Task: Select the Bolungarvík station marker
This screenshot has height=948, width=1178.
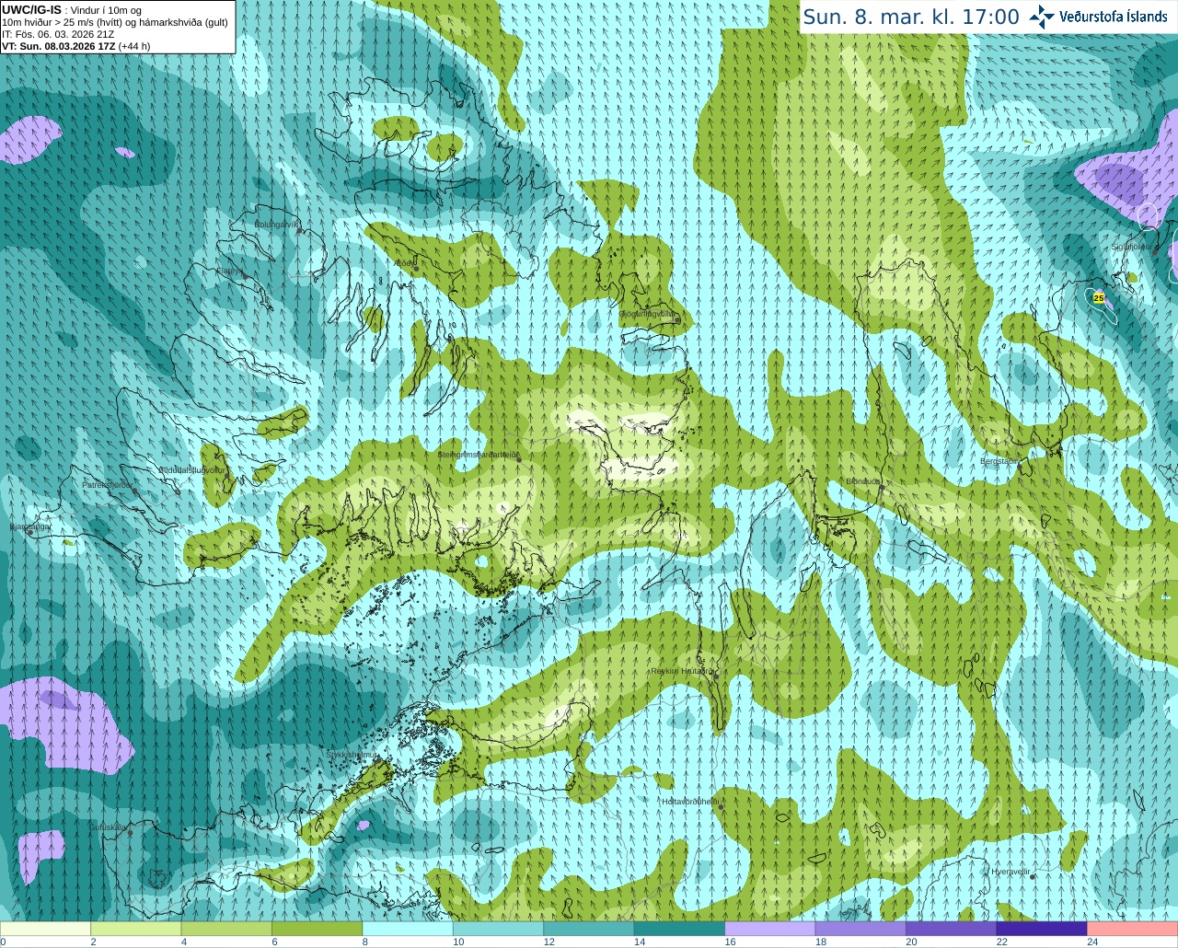Action: point(300,230)
